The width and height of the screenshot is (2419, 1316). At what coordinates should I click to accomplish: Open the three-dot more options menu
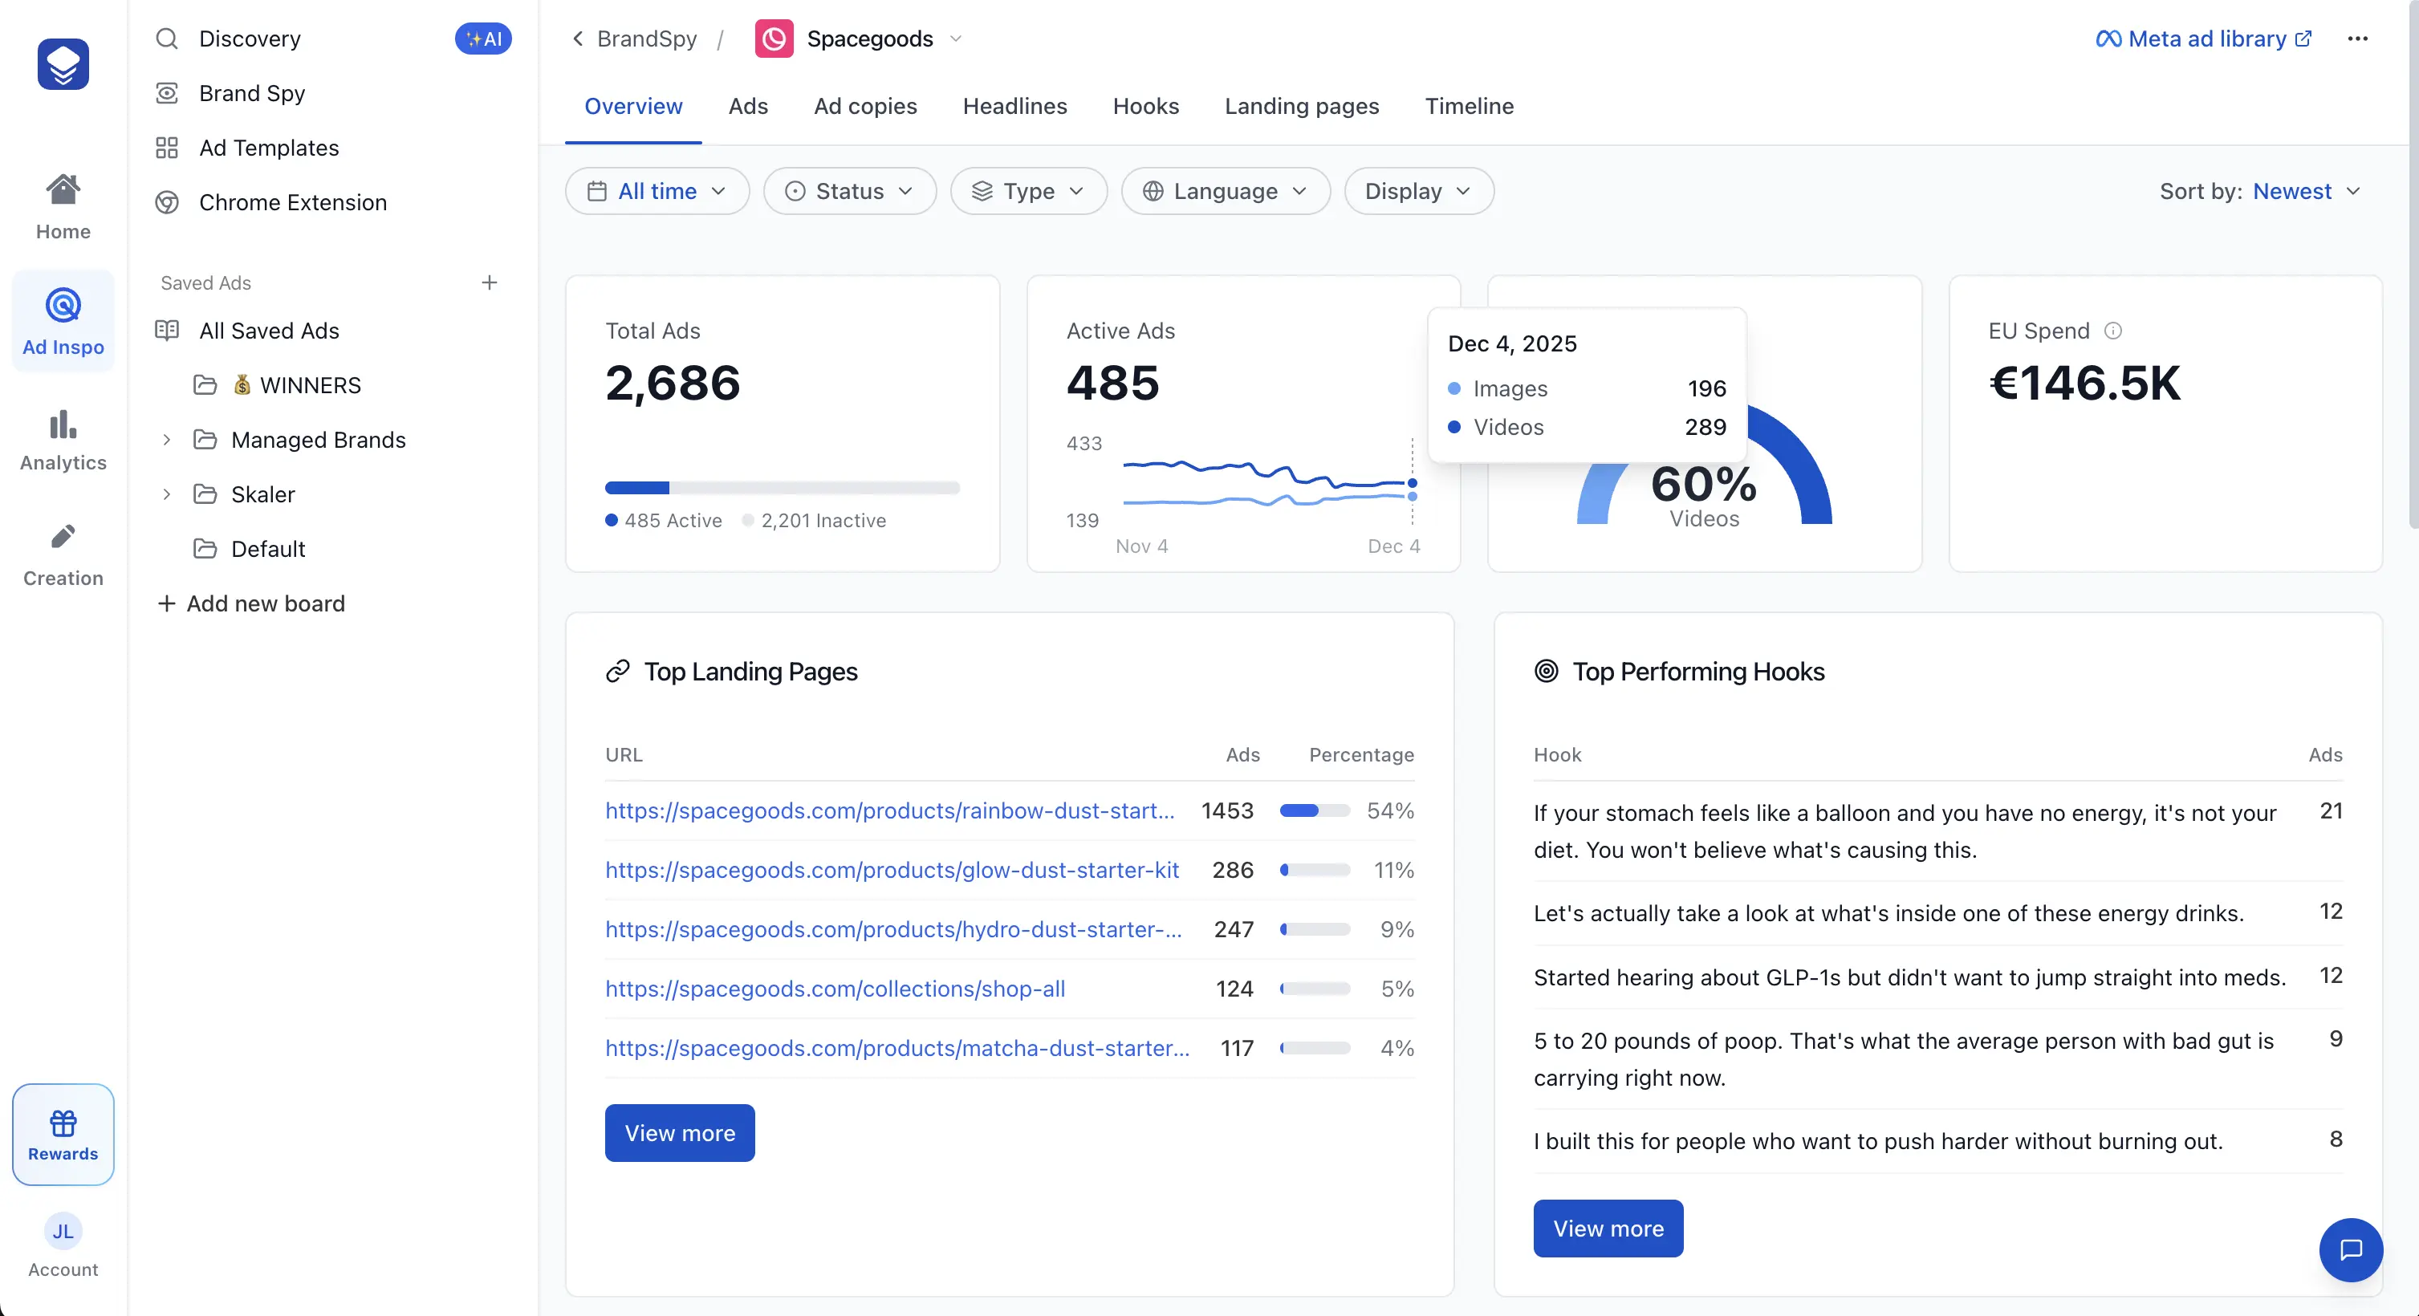pos(2358,39)
